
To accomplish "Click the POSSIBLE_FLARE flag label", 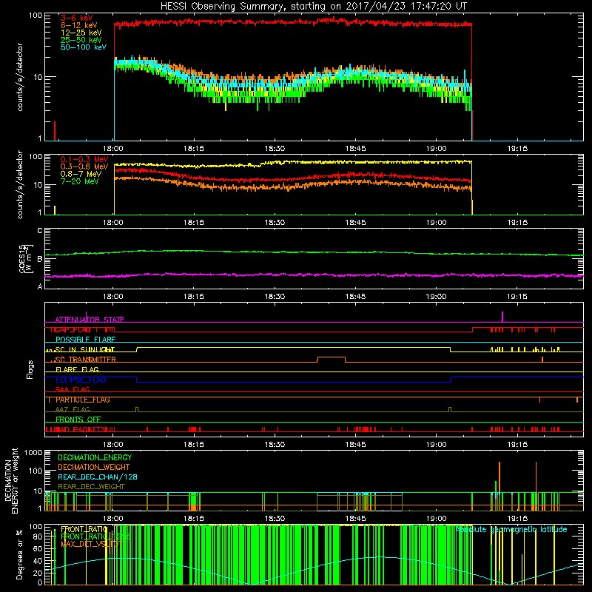I will [85, 340].
